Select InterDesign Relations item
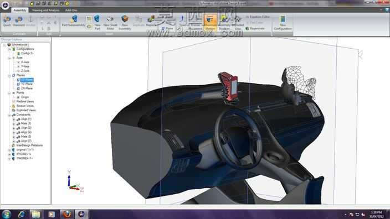 29,145
